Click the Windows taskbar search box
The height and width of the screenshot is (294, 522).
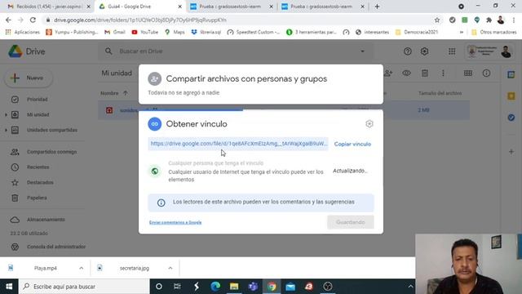click(84, 287)
